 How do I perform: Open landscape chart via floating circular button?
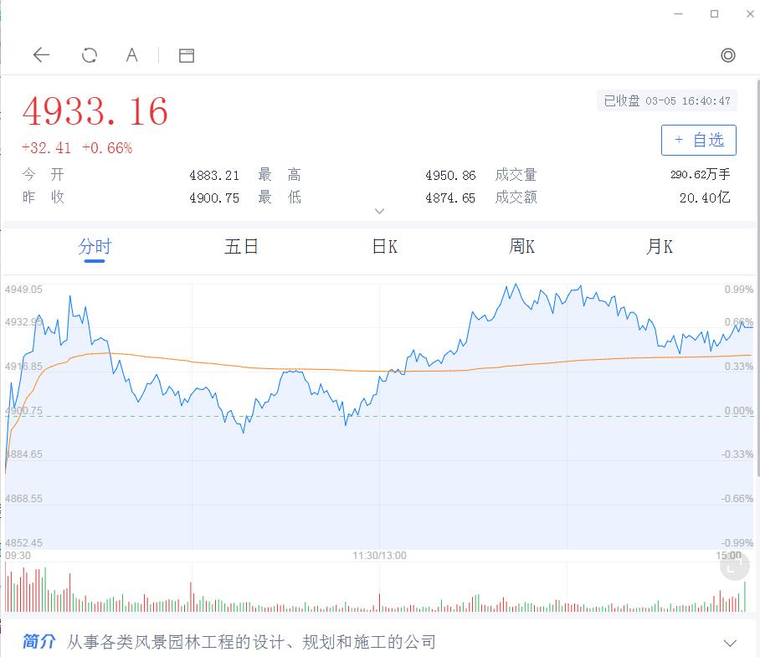(734, 566)
